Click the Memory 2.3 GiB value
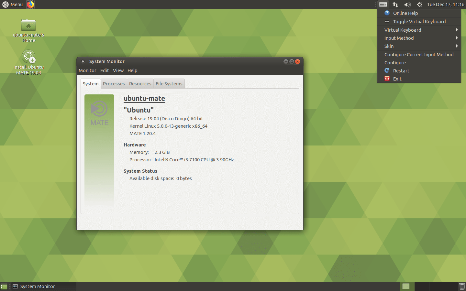 162,152
